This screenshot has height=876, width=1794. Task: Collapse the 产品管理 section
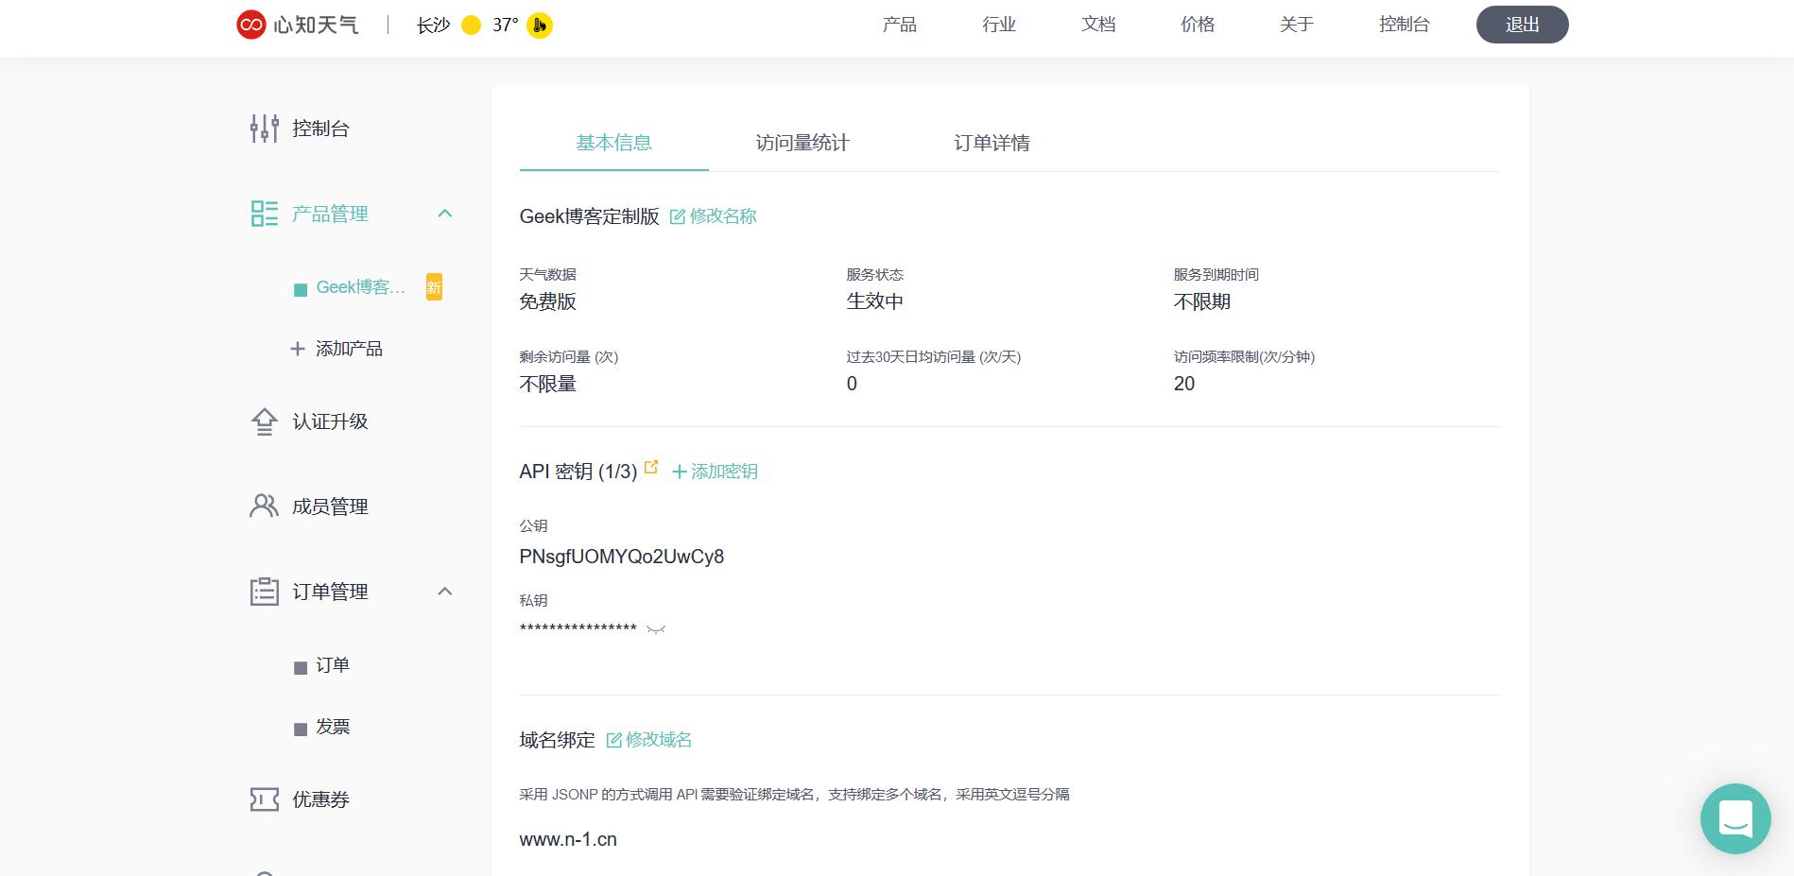(x=445, y=214)
